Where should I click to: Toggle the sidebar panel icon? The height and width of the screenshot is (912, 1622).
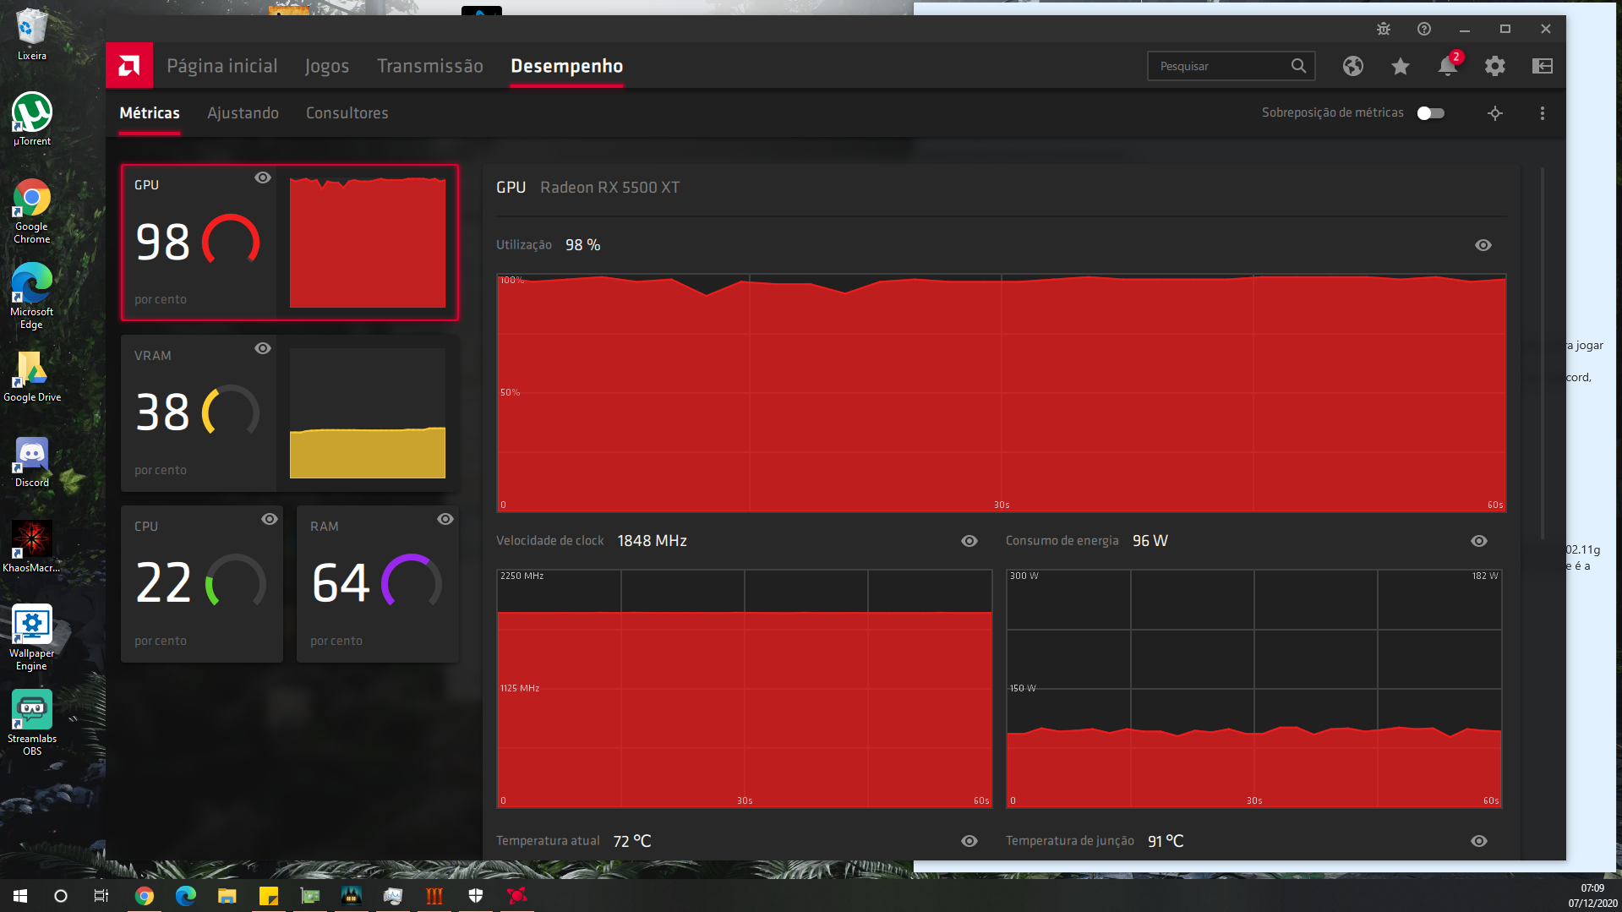(x=1543, y=66)
